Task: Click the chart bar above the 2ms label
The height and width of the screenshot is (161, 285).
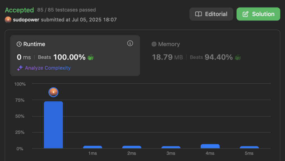Action: 132,147
